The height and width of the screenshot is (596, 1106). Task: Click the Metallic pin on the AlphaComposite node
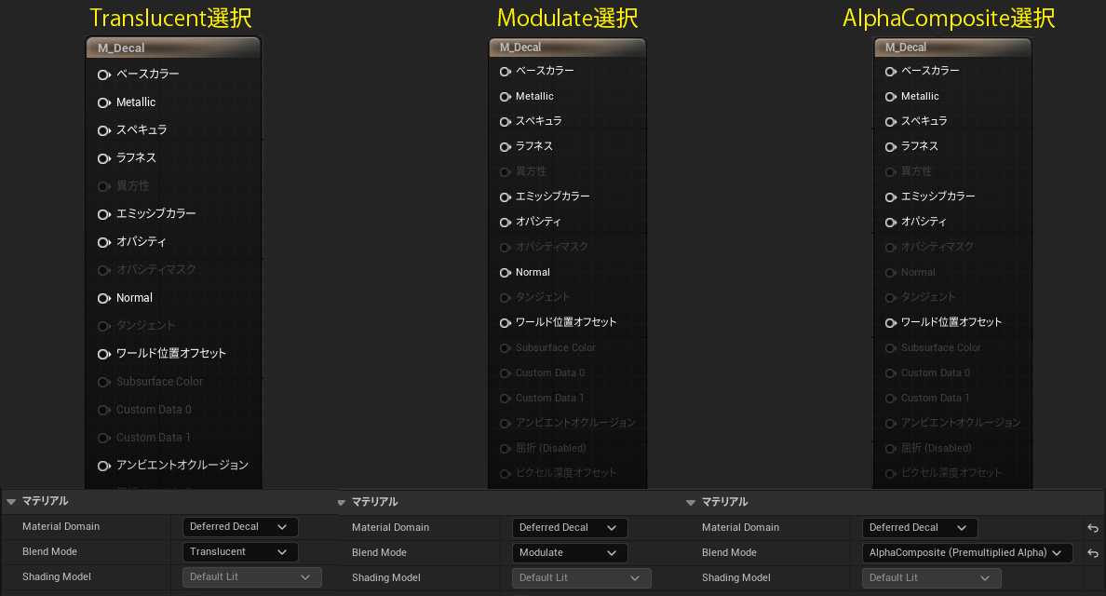click(892, 96)
